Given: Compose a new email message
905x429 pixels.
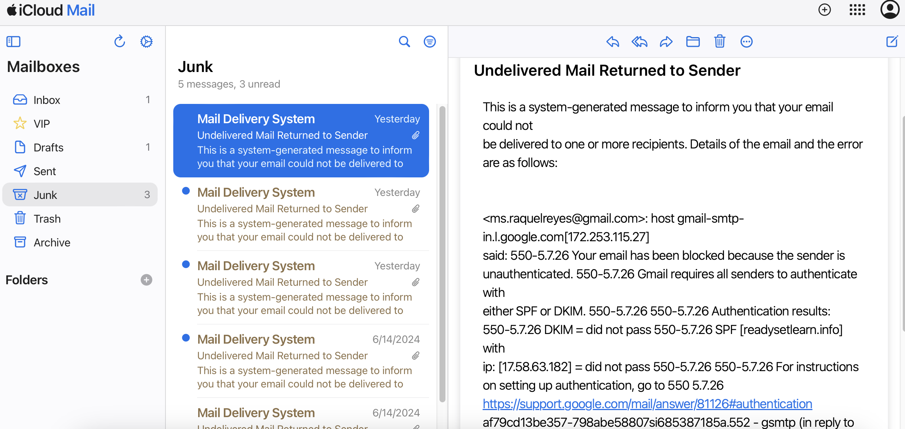Looking at the screenshot, I should pos(892,42).
